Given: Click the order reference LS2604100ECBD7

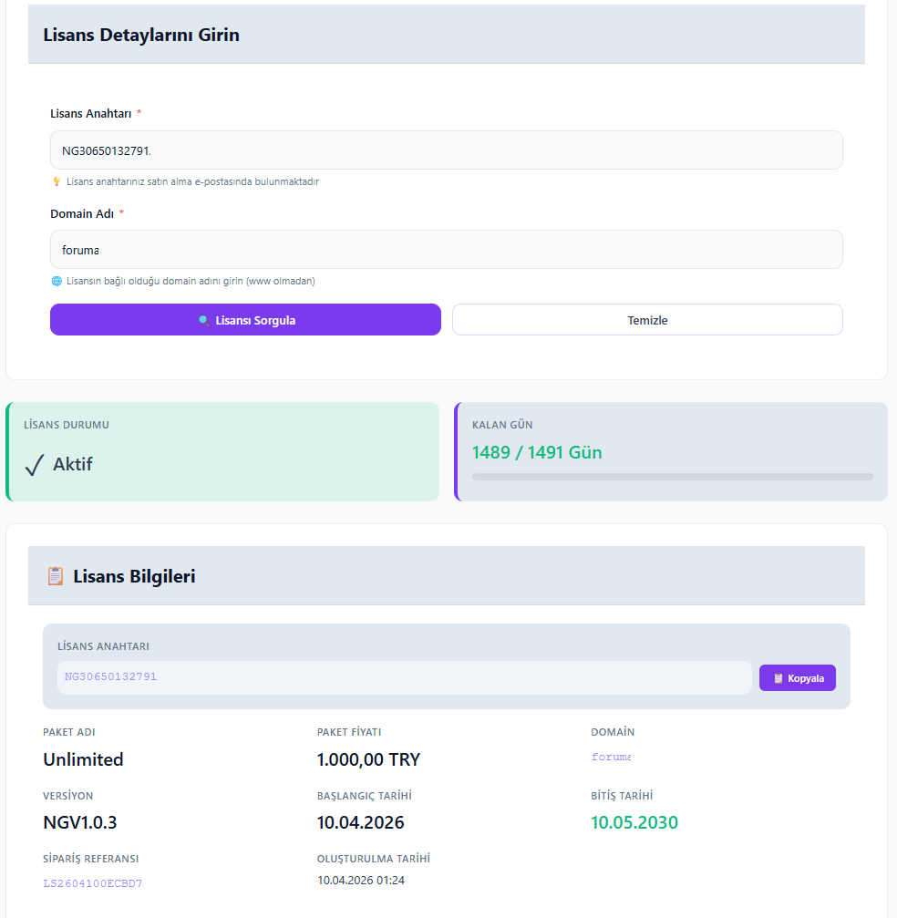Looking at the screenshot, I should [92, 883].
